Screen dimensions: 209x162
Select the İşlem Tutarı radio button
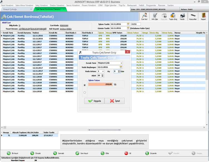tap(85, 85)
